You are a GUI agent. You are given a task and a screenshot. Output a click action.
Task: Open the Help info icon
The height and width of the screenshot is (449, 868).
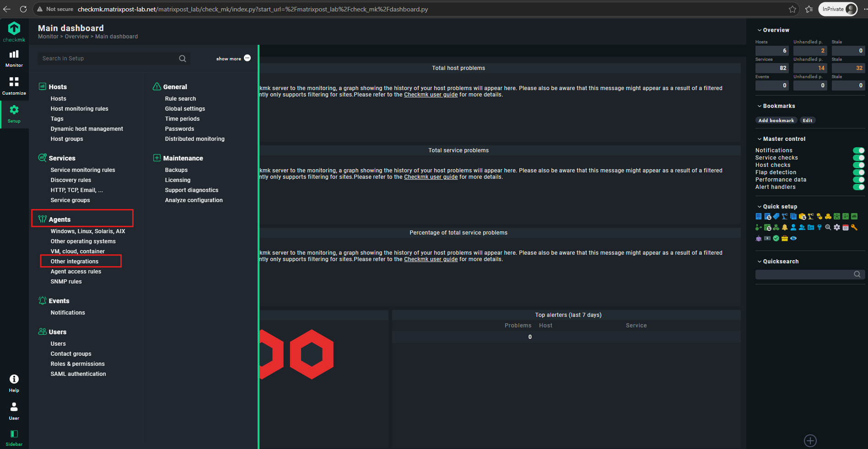pyautogui.click(x=14, y=379)
